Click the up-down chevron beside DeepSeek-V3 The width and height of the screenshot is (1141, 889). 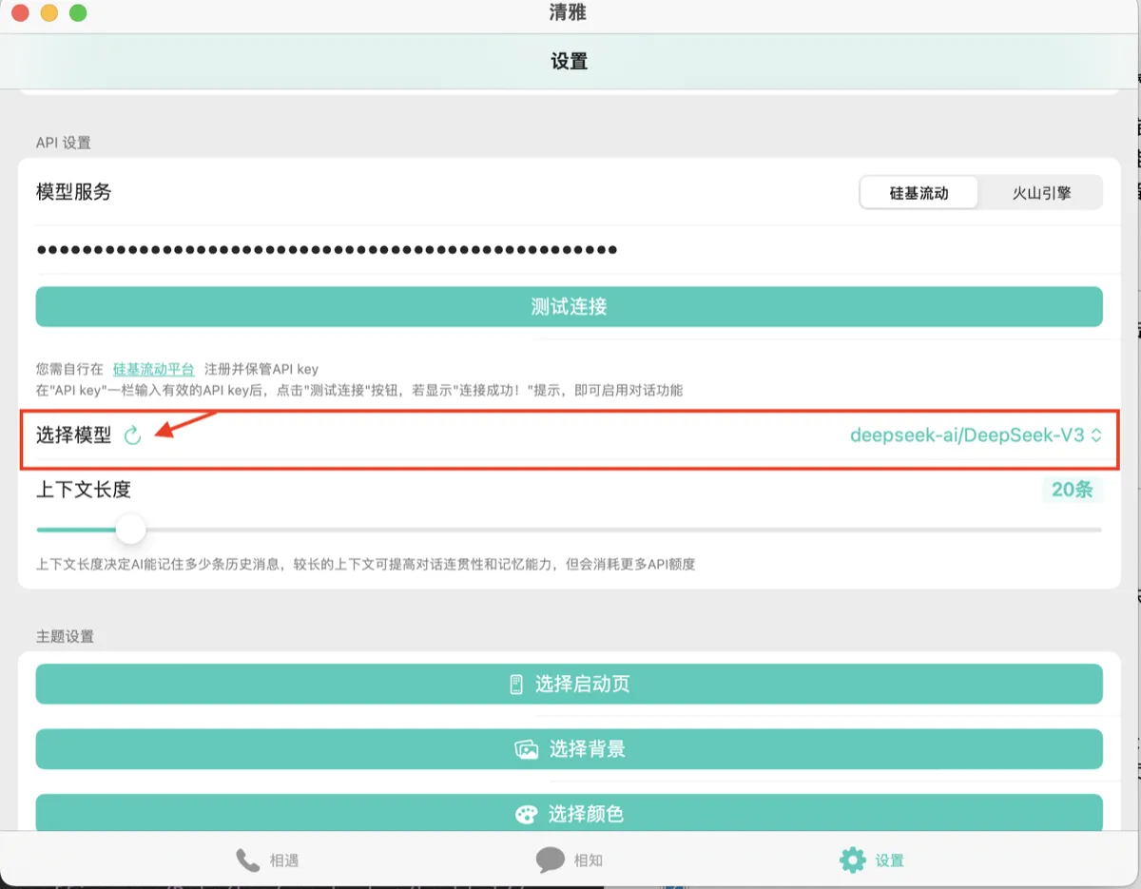[1096, 435]
